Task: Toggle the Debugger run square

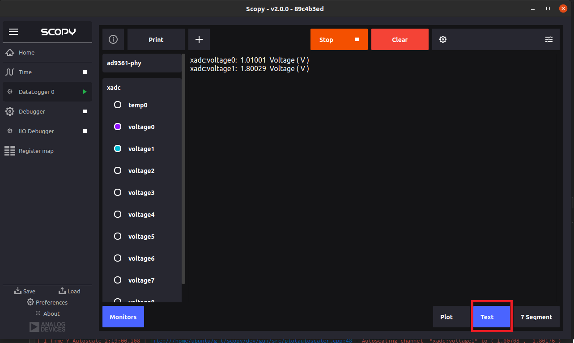Action: [85, 111]
